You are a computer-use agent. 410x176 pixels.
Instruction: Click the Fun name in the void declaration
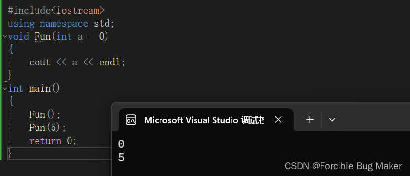(43, 36)
